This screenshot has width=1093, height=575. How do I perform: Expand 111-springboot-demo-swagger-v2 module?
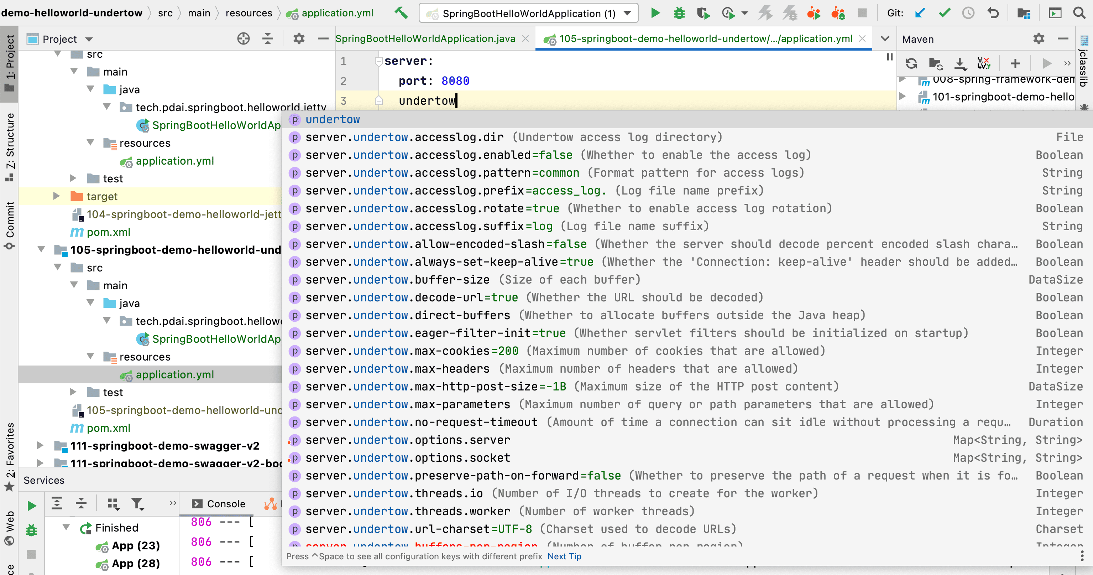40,445
